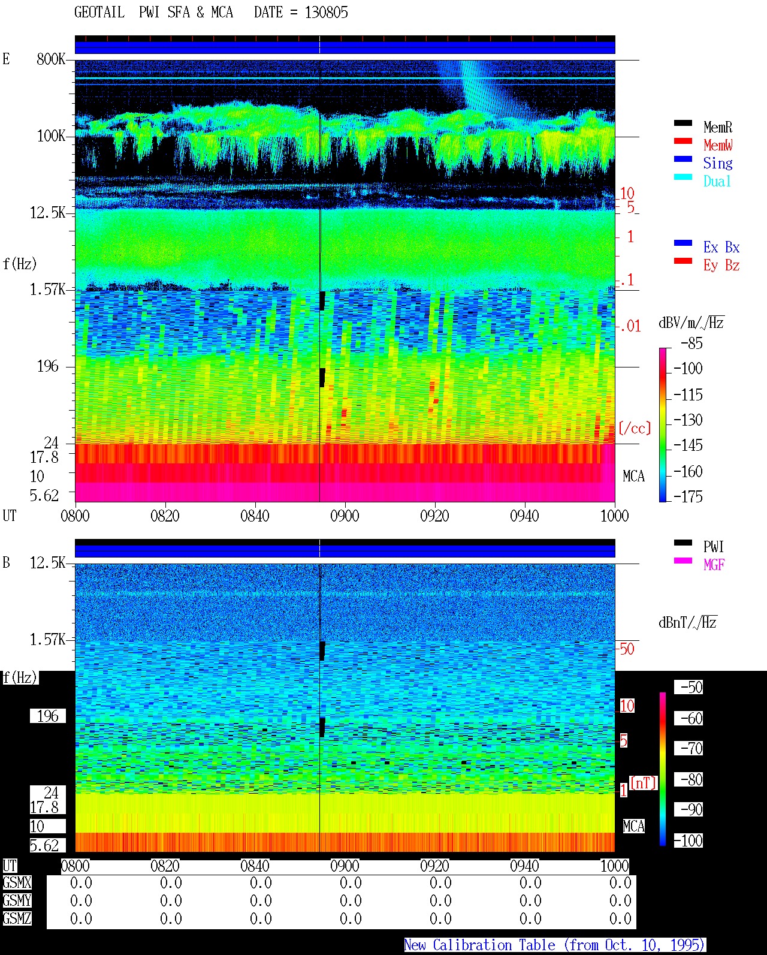Click the red Ey Bz legend swatch

tap(683, 261)
